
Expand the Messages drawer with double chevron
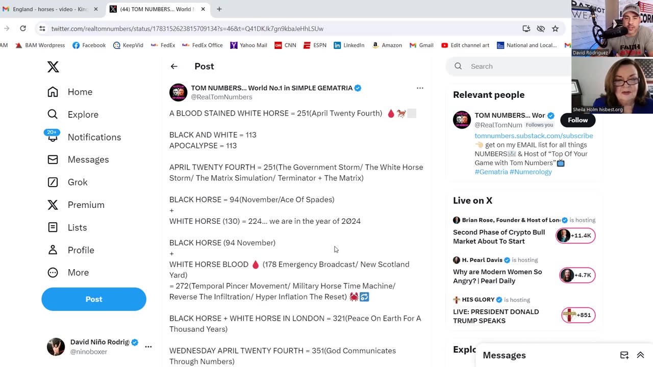pyautogui.click(x=640, y=355)
